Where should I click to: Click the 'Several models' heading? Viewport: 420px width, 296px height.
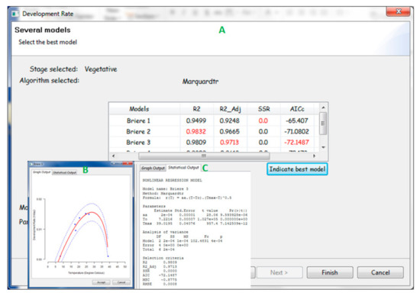pyautogui.click(x=43, y=30)
